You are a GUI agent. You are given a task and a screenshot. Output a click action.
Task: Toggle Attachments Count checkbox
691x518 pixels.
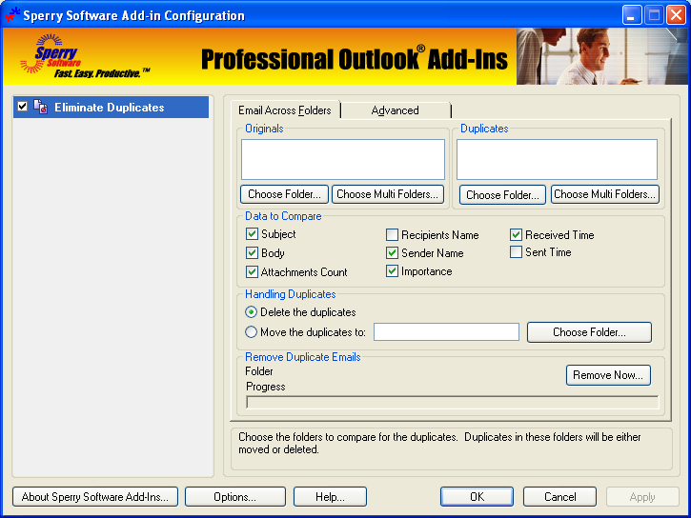(252, 271)
